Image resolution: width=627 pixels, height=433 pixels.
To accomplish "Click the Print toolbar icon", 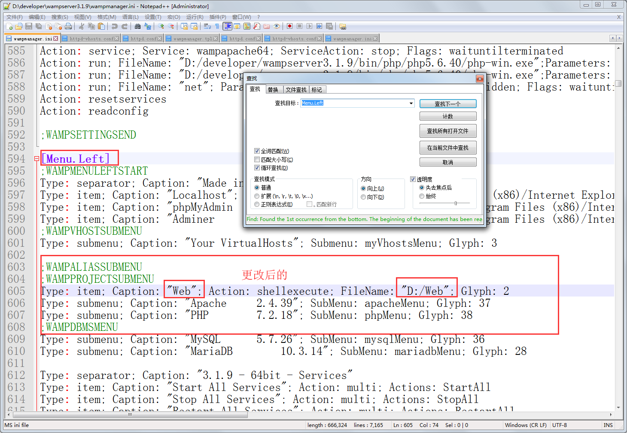I will (68, 27).
